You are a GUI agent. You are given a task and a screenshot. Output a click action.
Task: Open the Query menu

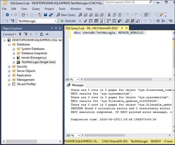click(36, 9)
